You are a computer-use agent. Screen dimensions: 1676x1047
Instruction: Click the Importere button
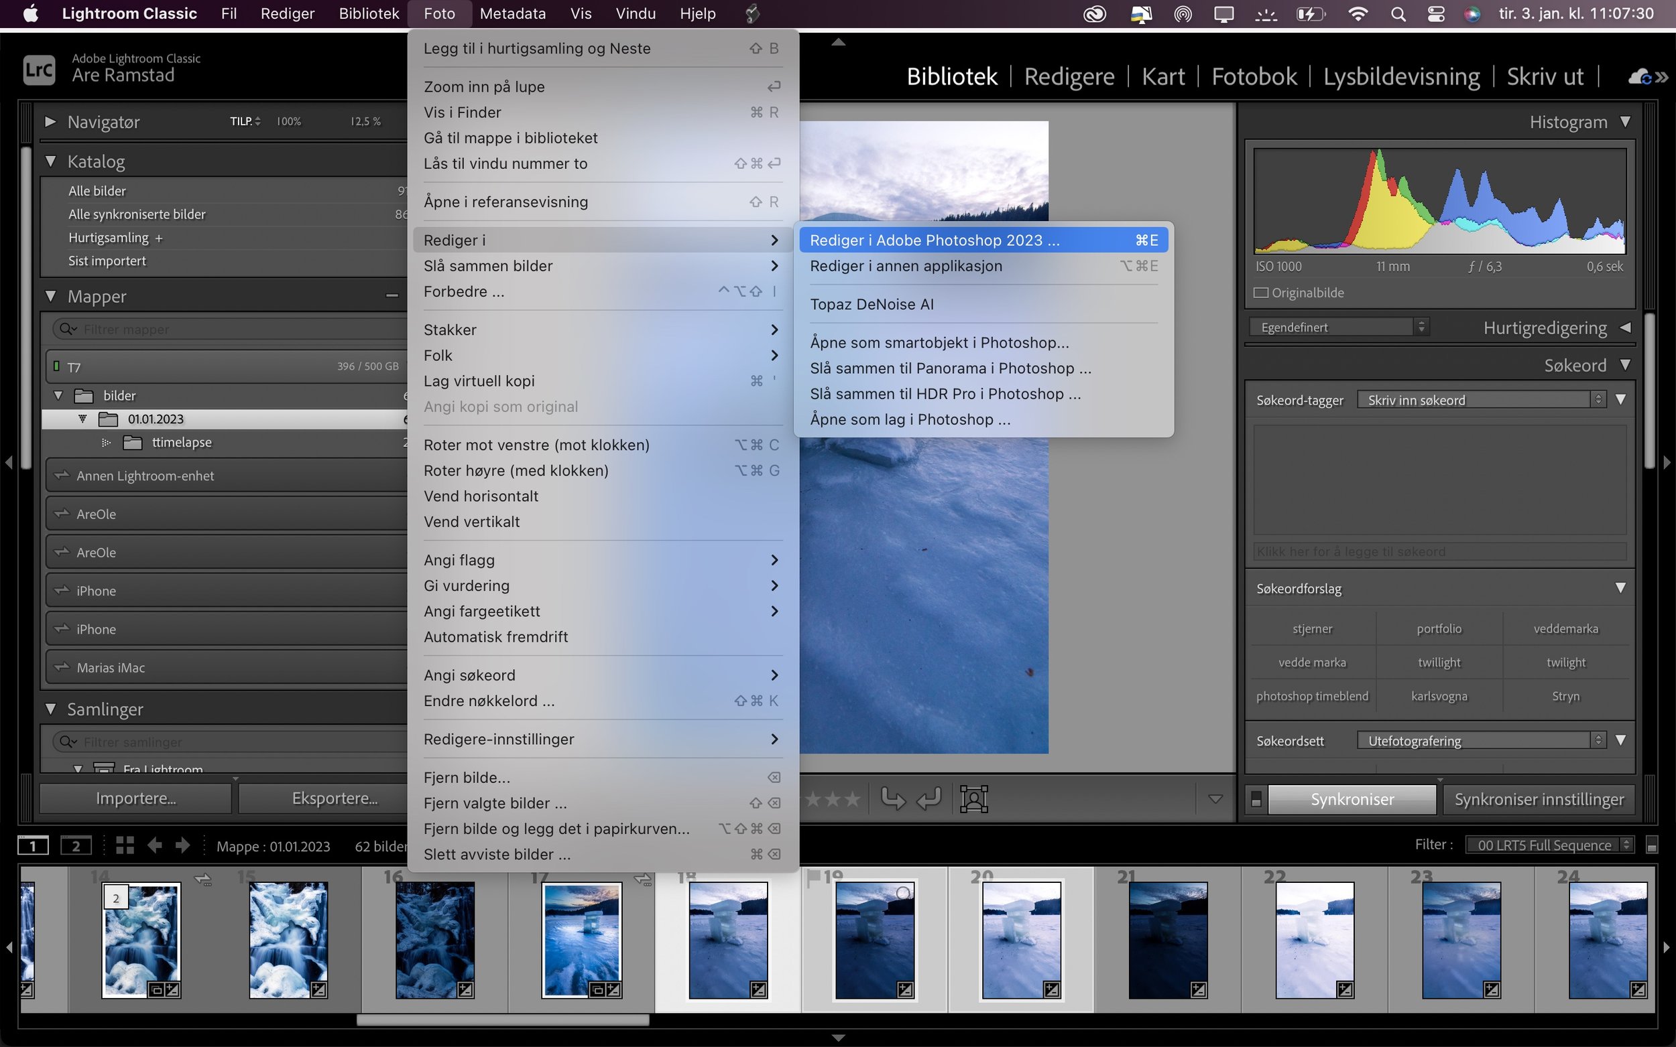pos(136,798)
